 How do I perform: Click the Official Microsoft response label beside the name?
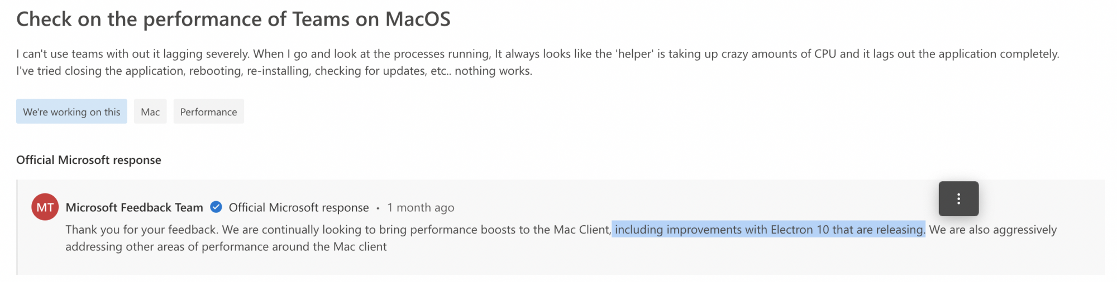pos(299,207)
